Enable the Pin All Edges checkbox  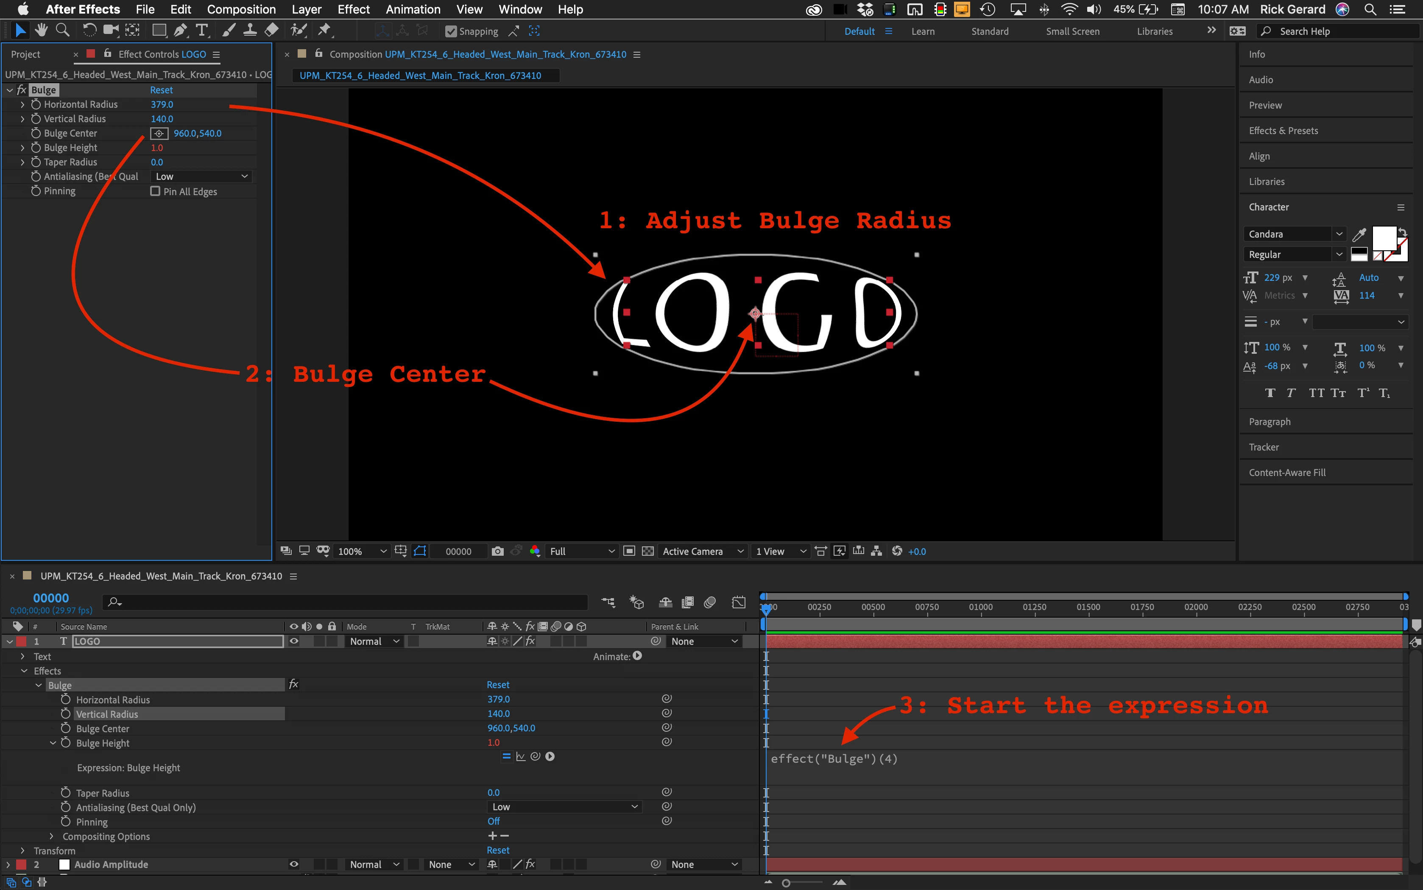click(155, 191)
